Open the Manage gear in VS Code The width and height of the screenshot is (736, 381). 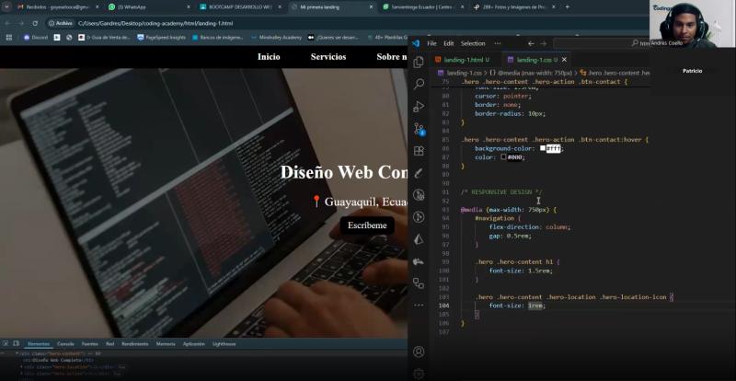click(419, 374)
